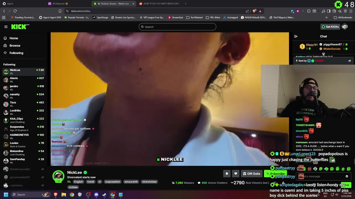Toggle stream notifications bell

[x=227, y=174]
